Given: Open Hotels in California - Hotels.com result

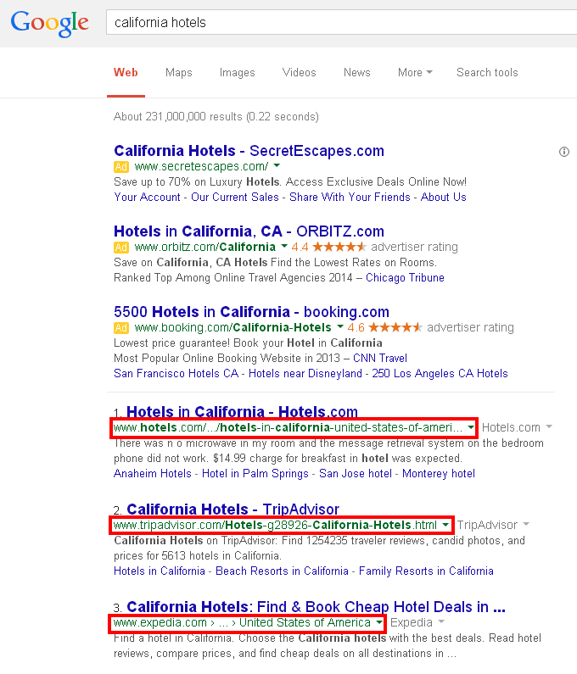Looking at the screenshot, I should (x=242, y=411).
